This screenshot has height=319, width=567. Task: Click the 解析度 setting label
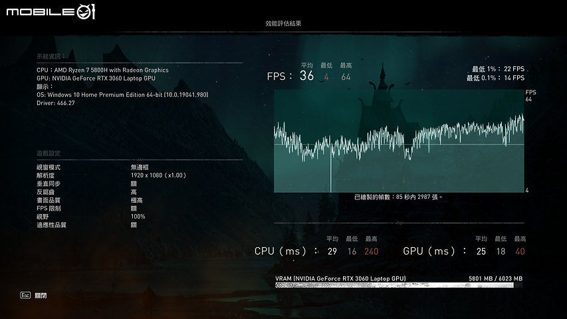[46, 175]
